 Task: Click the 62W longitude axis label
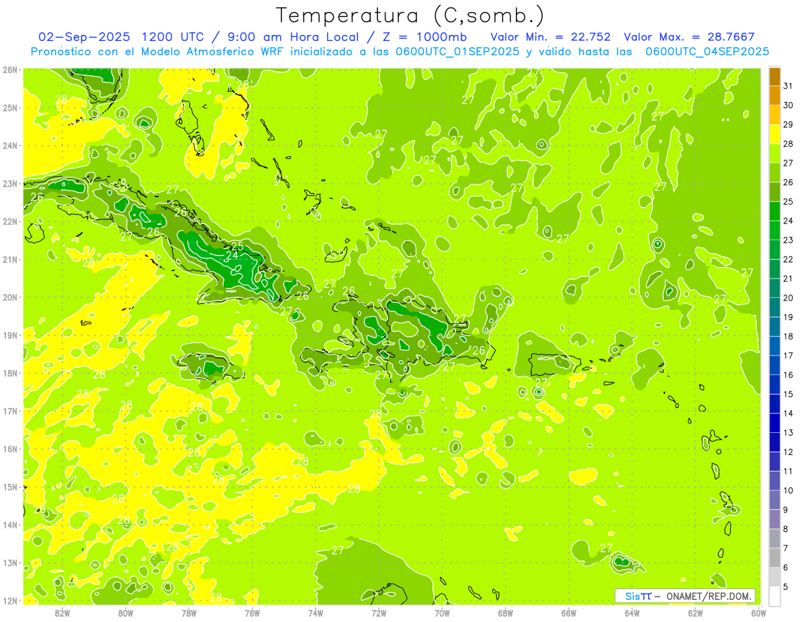point(695,613)
